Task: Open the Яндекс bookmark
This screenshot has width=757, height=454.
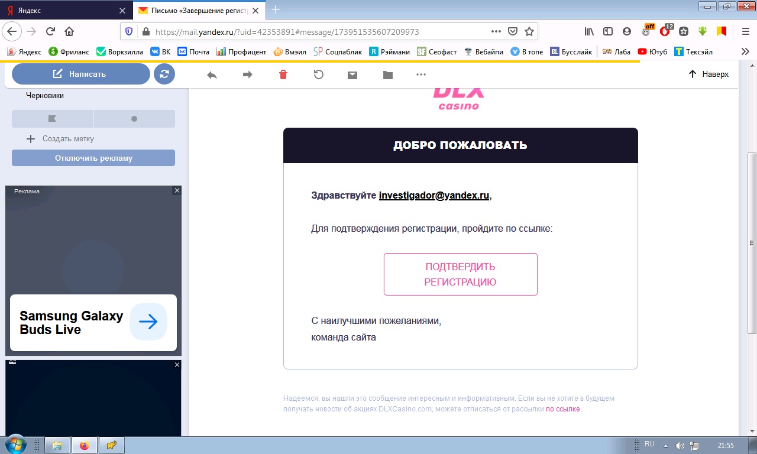Action: tap(24, 51)
